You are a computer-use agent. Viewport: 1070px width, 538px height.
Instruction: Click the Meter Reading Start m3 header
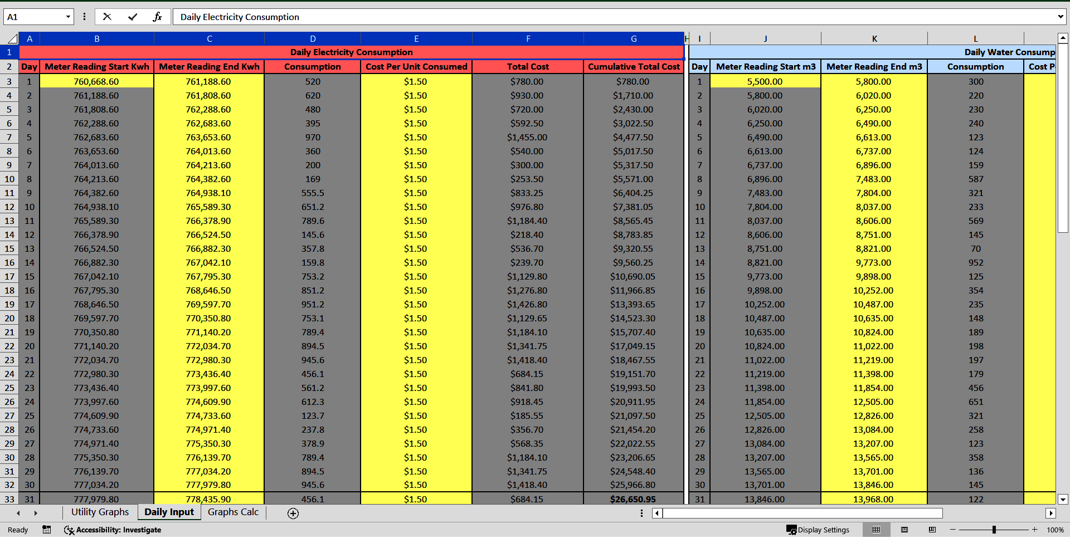pyautogui.click(x=766, y=66)
